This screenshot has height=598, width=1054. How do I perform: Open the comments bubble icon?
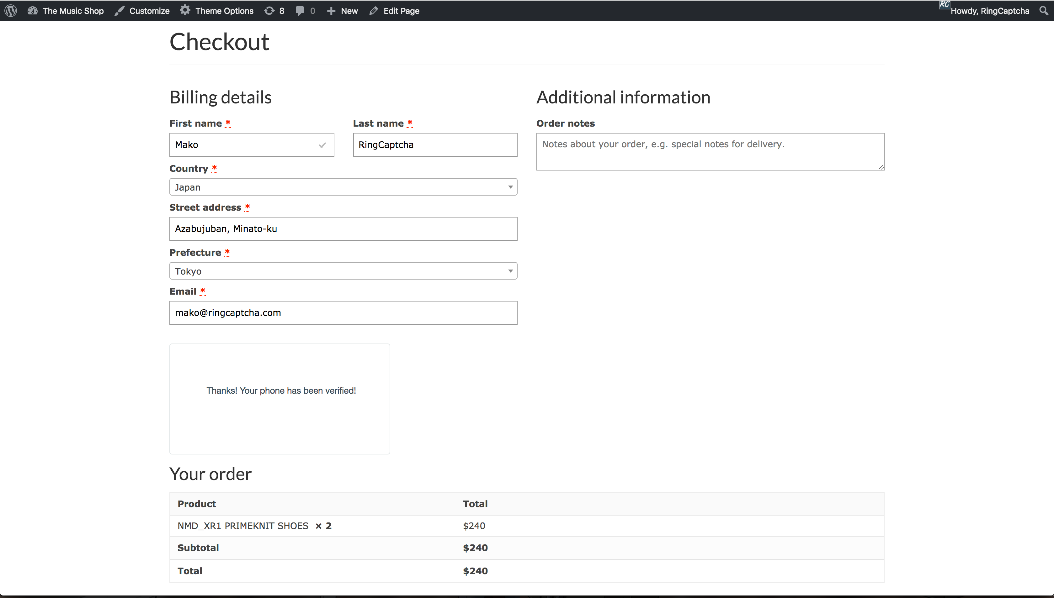point(300,11)
